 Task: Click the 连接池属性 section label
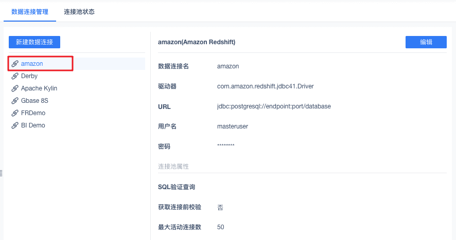pos(173,167)
